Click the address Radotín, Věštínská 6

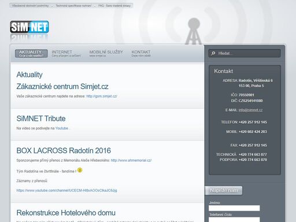[x=256, y=80]
